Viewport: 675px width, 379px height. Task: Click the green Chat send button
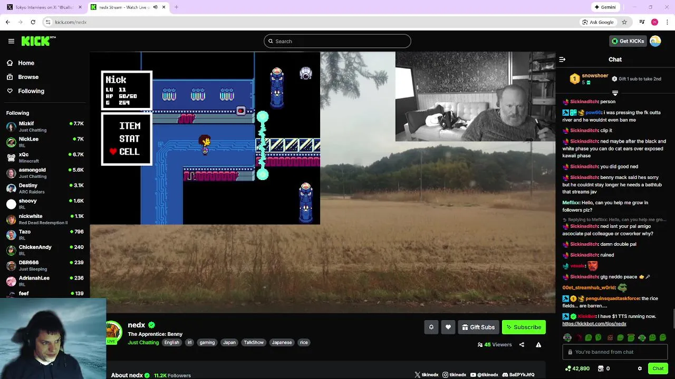pyautogui.click(x=658, y=368)
